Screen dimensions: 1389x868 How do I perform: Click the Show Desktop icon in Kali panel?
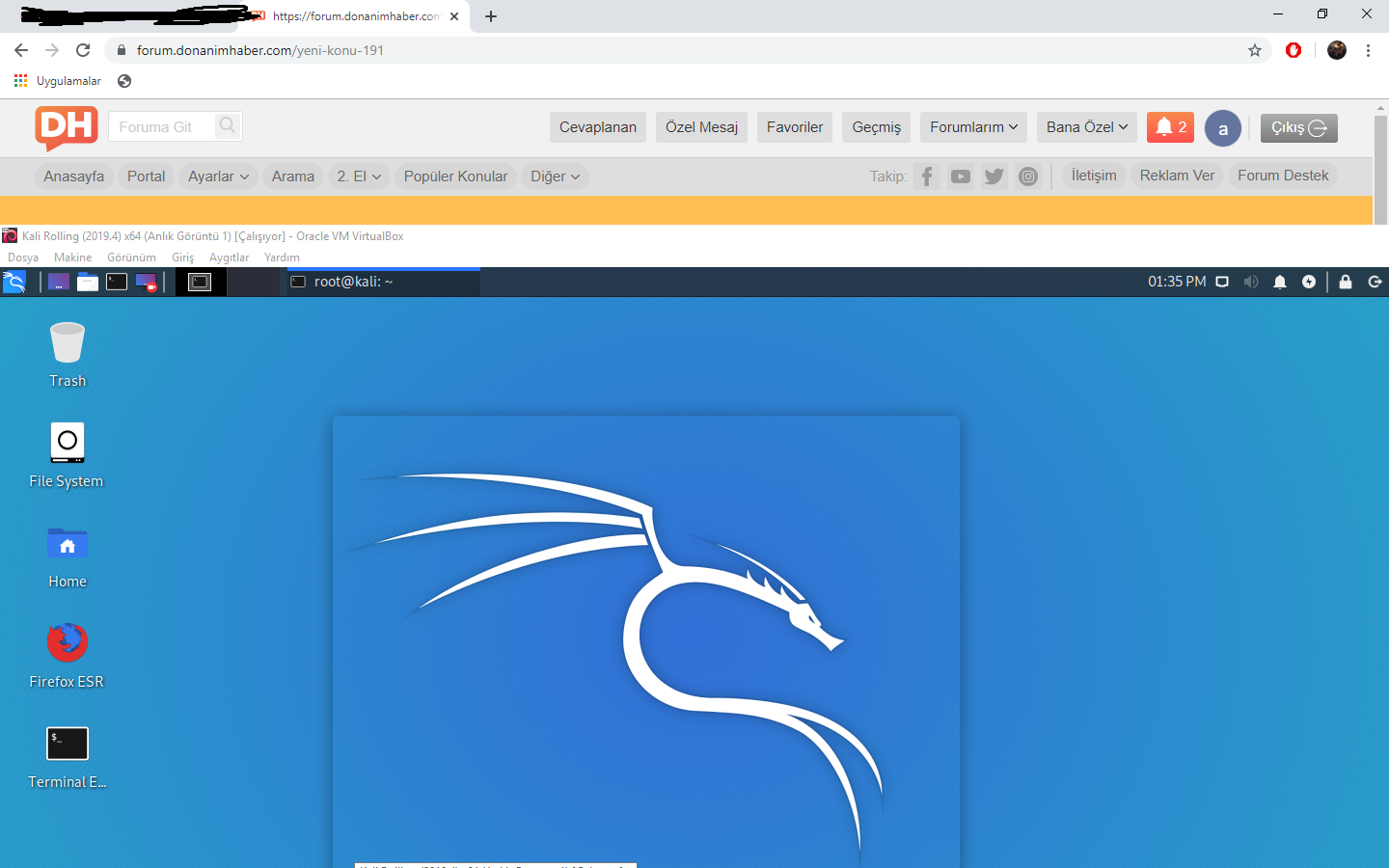click(59, 282)
